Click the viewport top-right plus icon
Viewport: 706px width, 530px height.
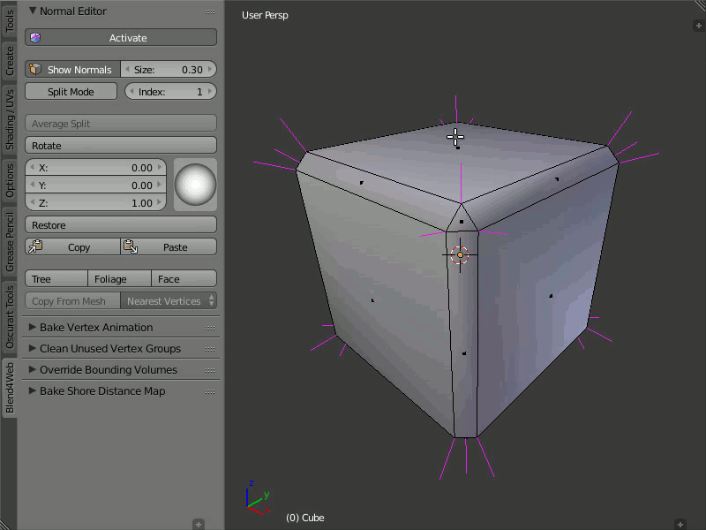click(x=697, y=26)
